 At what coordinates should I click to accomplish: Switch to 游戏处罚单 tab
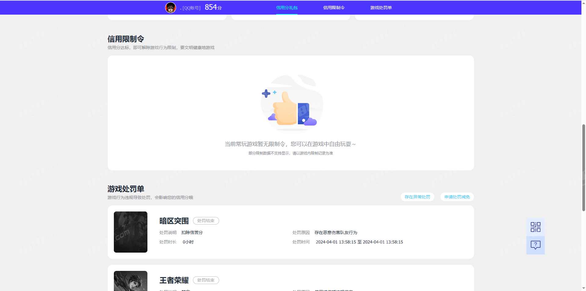(x=381, y=8)
